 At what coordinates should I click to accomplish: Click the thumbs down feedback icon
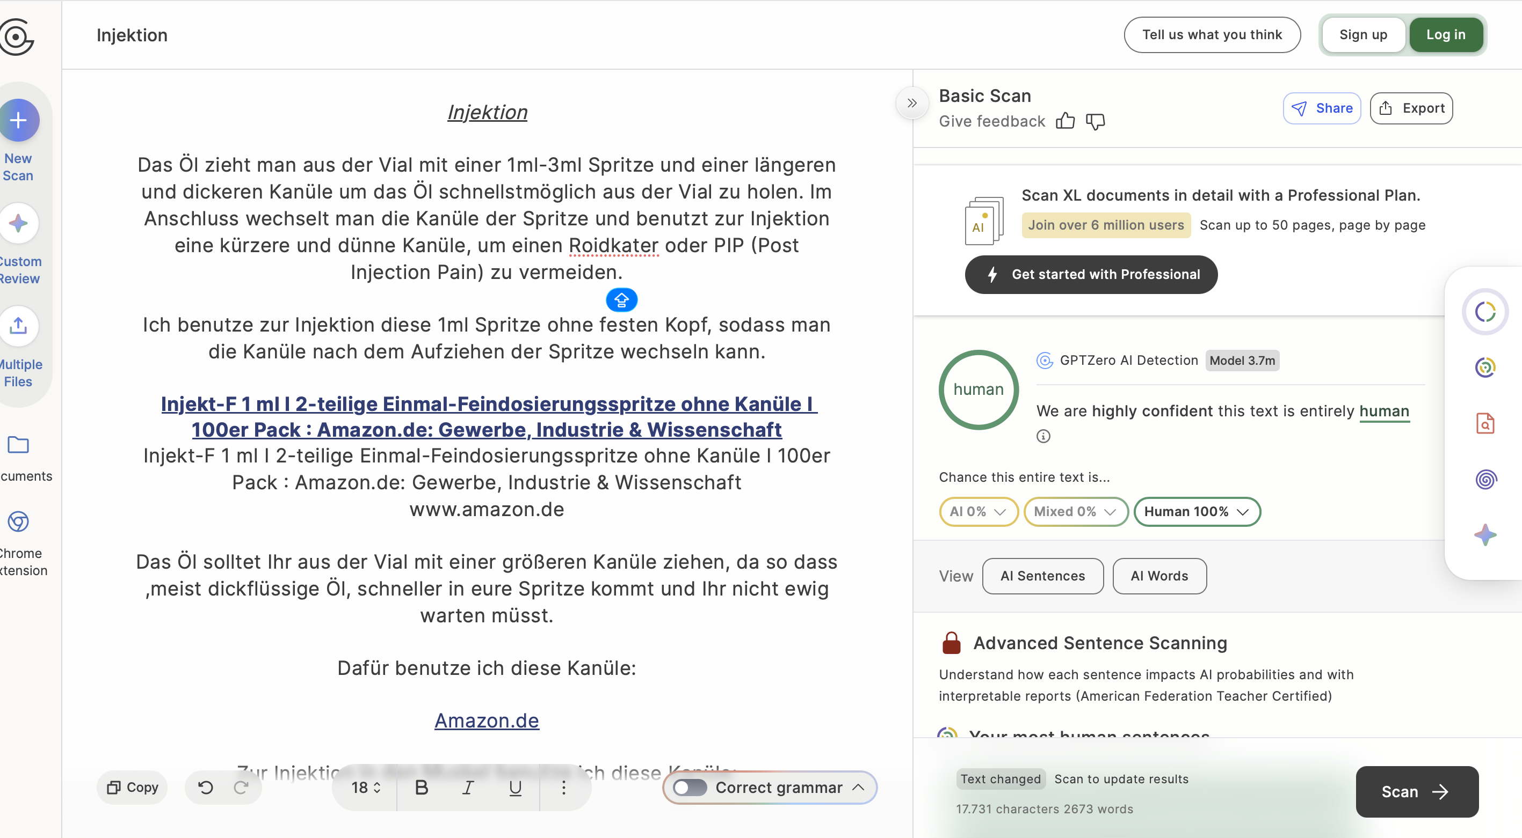tap(1095, 122)
